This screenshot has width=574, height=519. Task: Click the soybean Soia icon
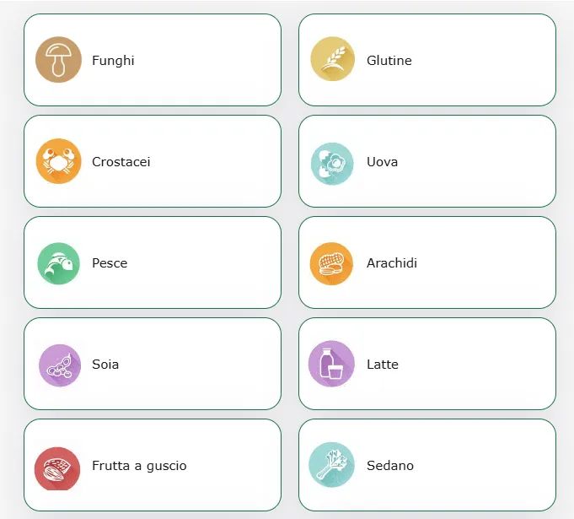[x=59, y=365]
